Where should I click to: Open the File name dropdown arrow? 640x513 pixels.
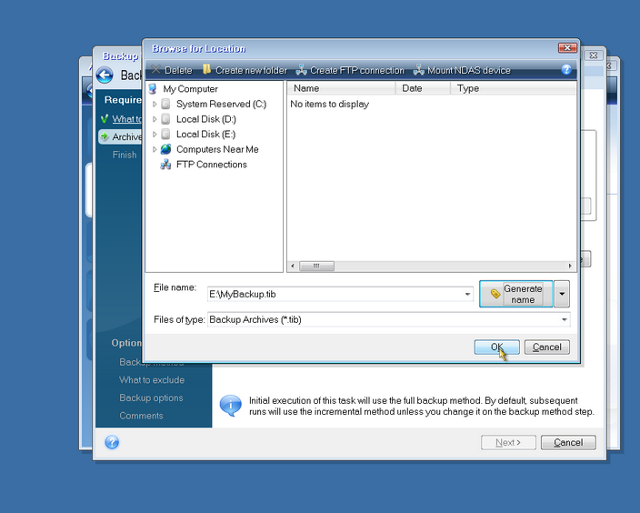[x=467, y=294]
